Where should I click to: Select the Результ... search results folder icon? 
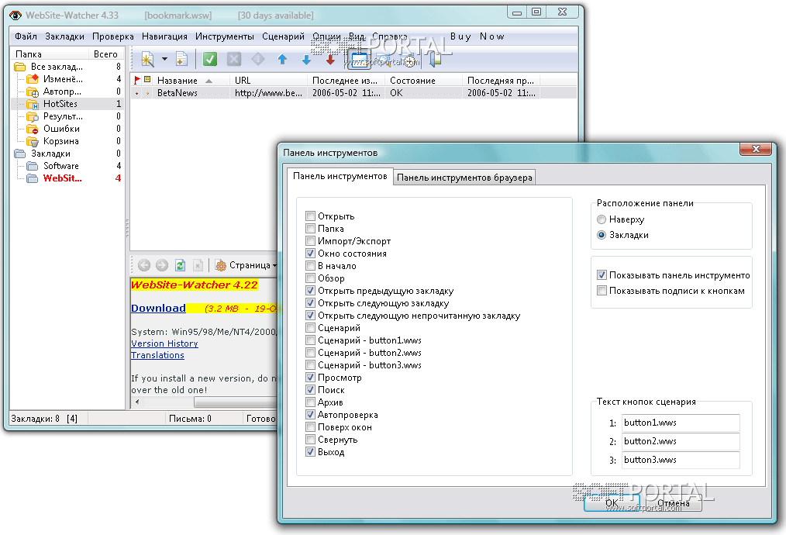[x=33, y=116]
